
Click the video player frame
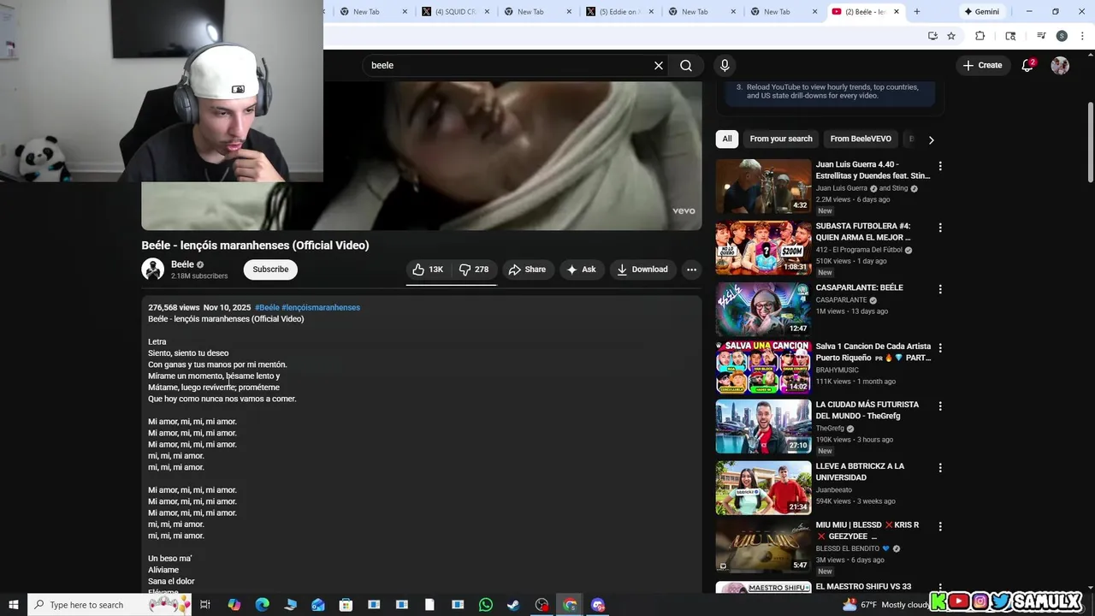pos(422,156)
